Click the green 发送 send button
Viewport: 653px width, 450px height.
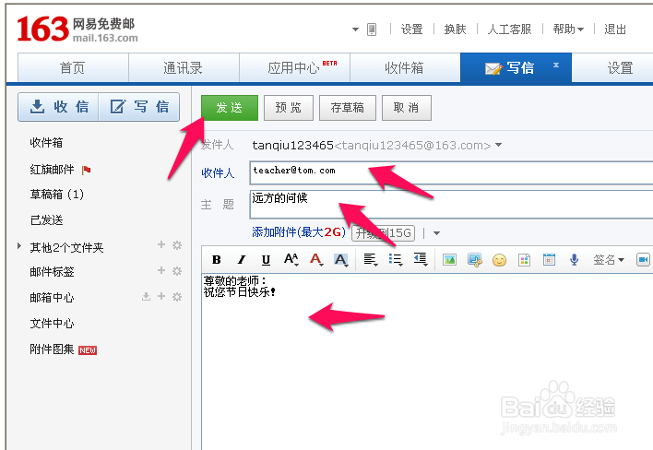[230, 108]
